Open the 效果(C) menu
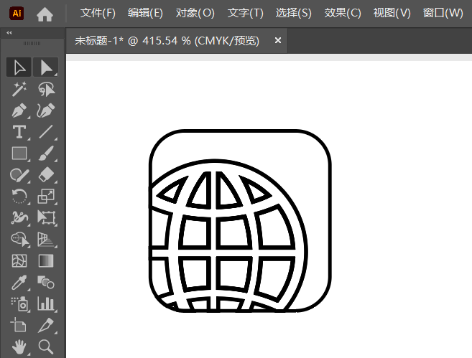This screenshot has height=358, width=472. pos(343,13)
